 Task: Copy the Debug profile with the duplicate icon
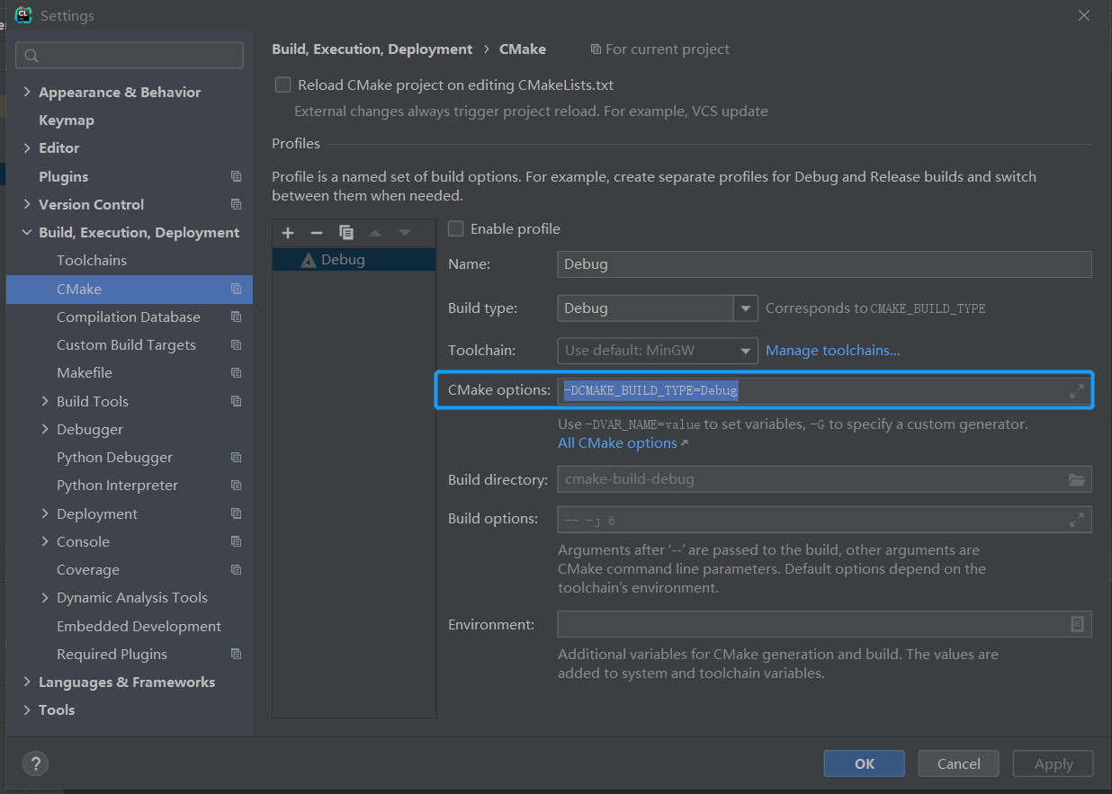pyautogui.click(x=346, y=232)
